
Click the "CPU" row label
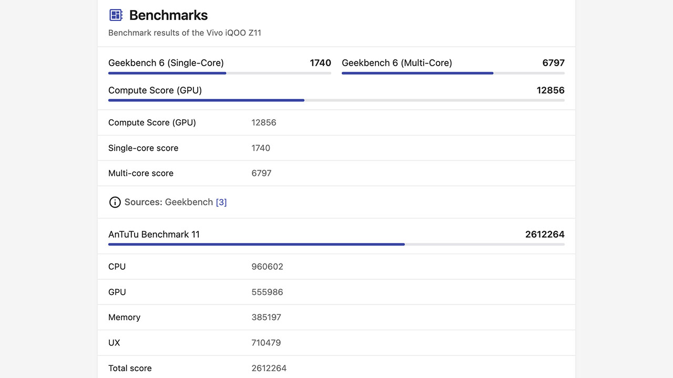[117, 267]
